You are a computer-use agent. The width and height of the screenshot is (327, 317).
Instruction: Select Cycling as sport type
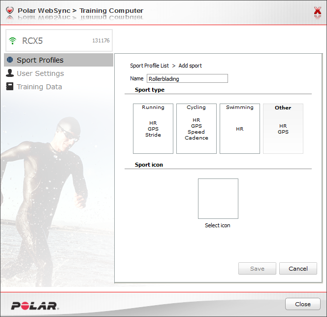pos(196,129)
